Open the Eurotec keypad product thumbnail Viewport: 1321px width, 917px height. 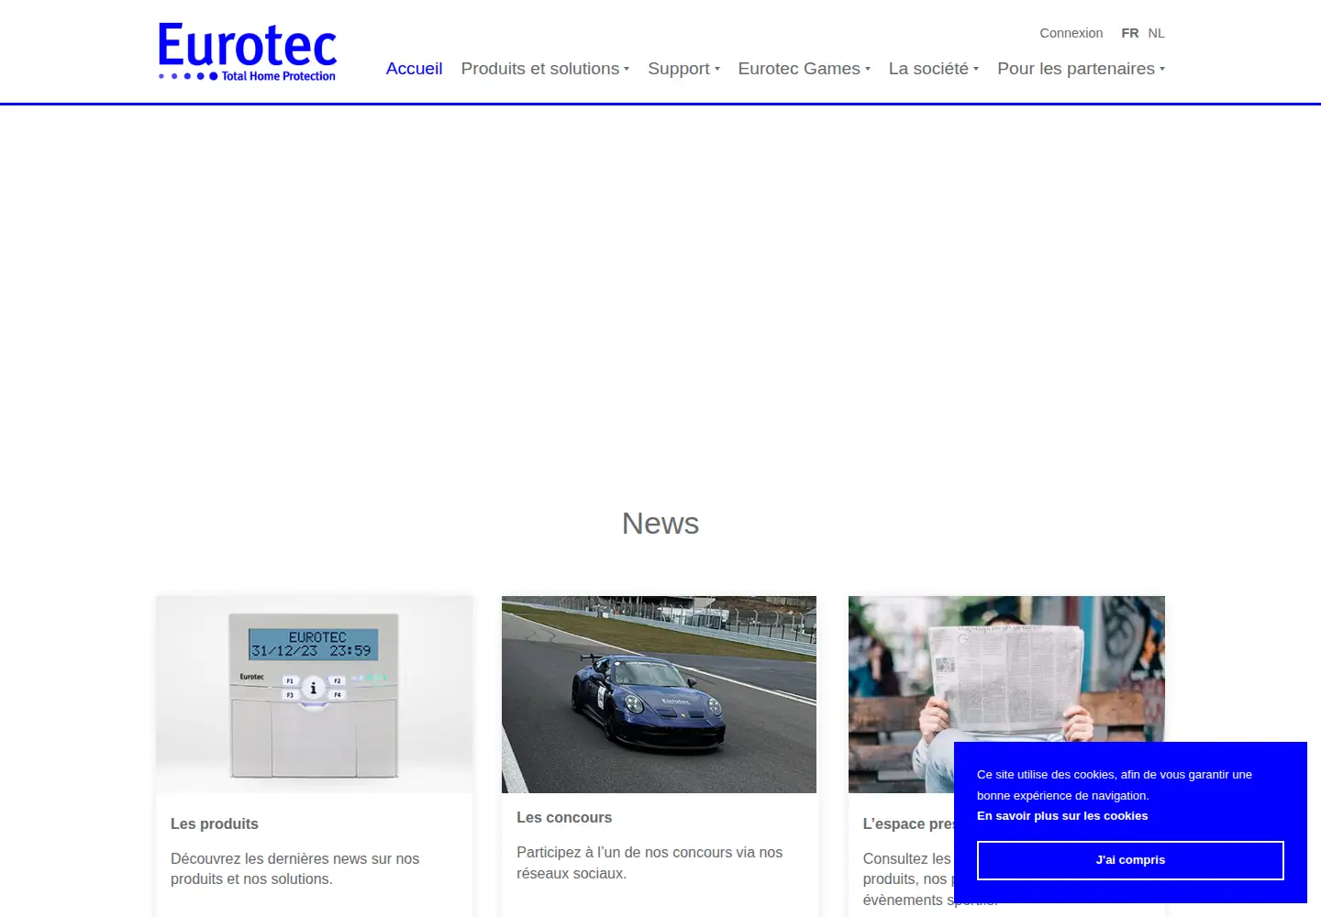coord(315,694)
